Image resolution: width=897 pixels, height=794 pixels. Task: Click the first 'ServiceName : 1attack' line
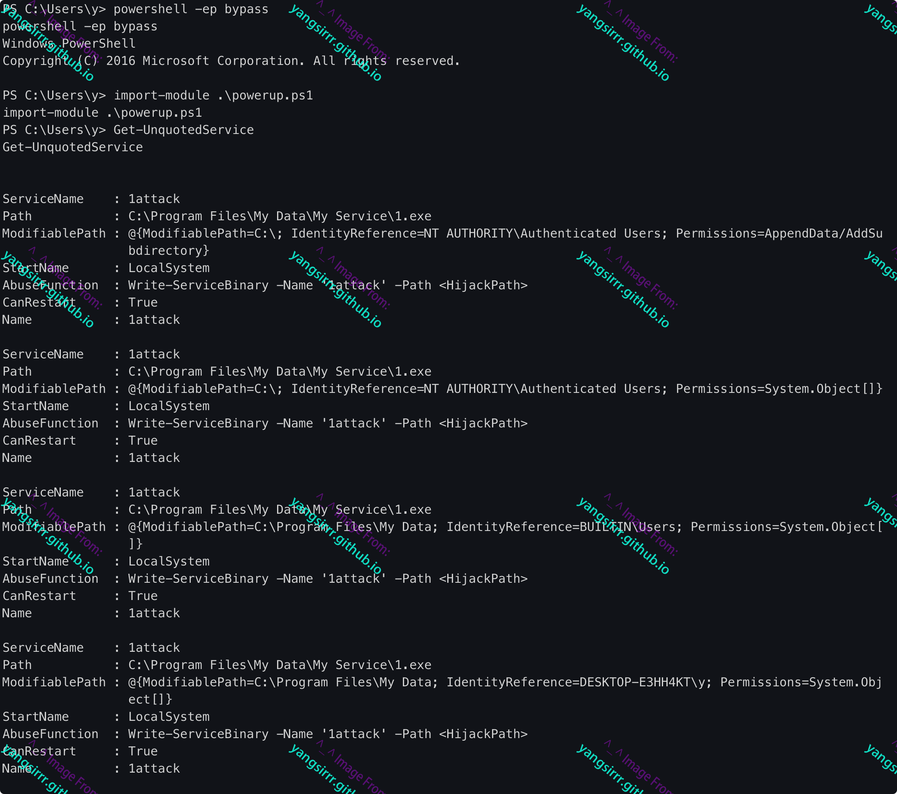point(91,199)
